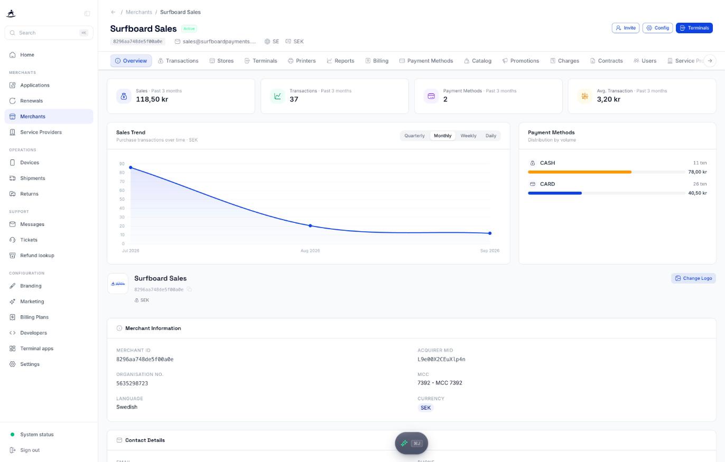
Task: Click the Transactions chart icon card
Action: click(x=277, y=96)
